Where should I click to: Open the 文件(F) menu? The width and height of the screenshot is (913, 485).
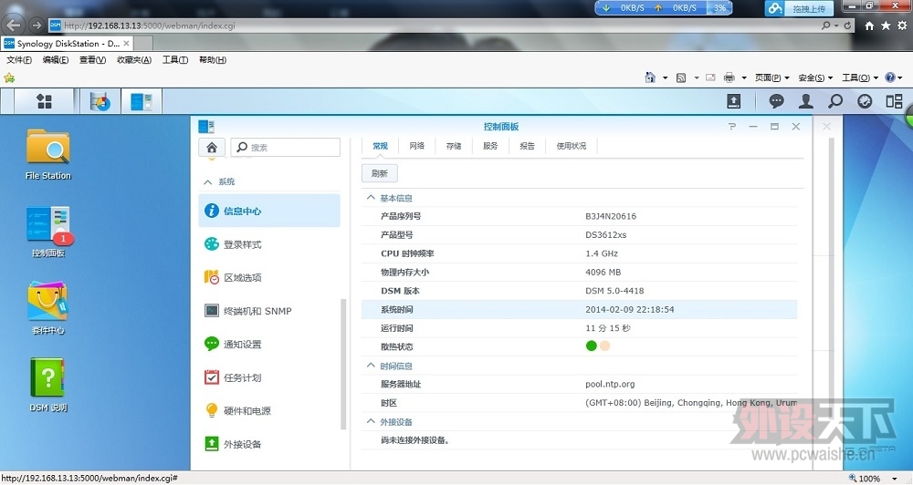19,59
